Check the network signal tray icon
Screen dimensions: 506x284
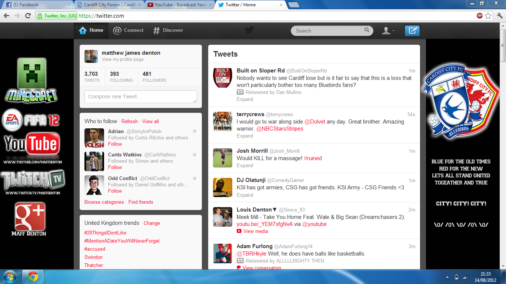click(x=465, y=277)
